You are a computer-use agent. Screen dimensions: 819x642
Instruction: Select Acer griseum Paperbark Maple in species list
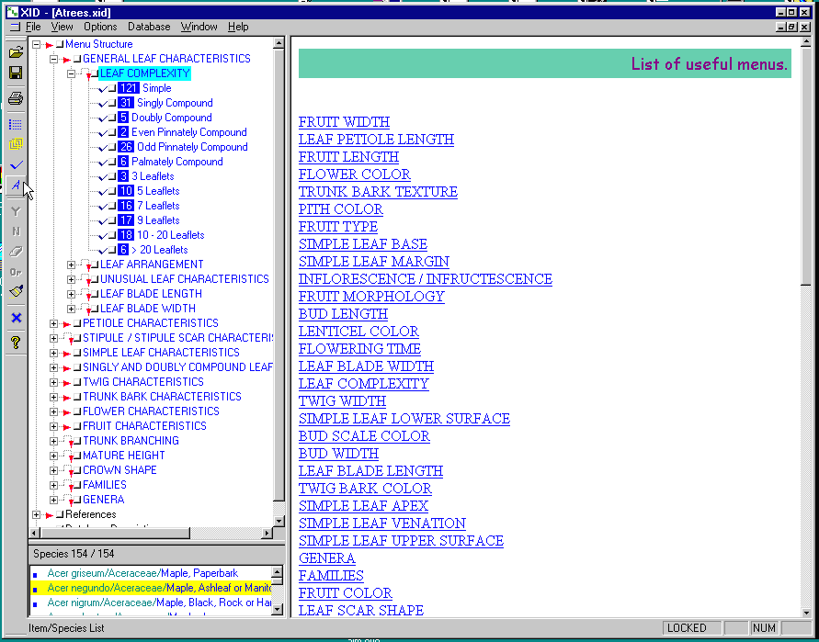pos(142,573)
